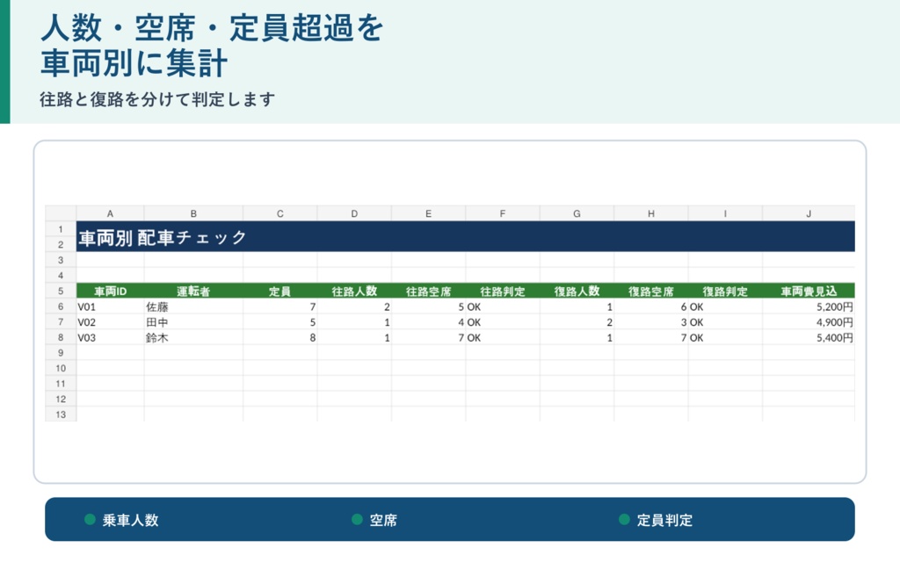Select row 10 header
900x562 pixels.
point(61,368)
